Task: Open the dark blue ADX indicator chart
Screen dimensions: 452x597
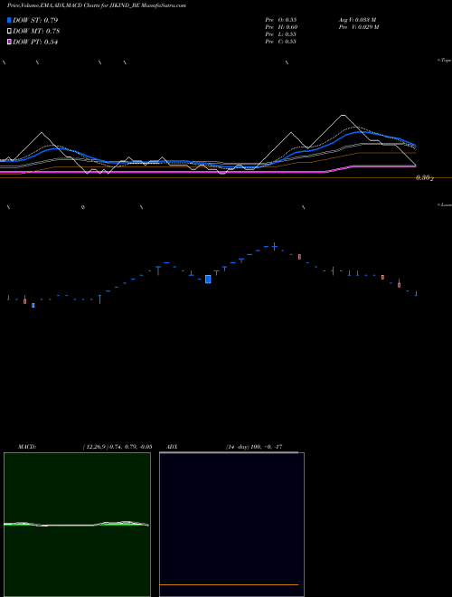Action: [231, 525]
